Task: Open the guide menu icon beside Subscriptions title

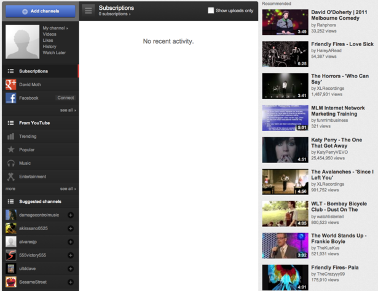Action: coord(89,10)
